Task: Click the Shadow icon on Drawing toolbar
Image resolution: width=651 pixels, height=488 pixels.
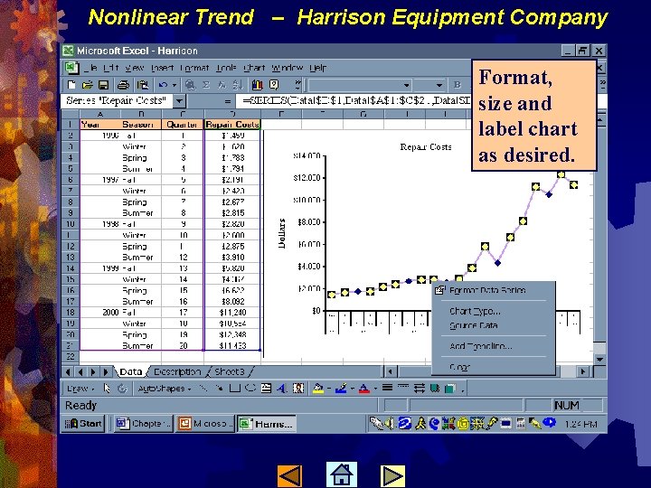Action: click(x=435, y=389)
